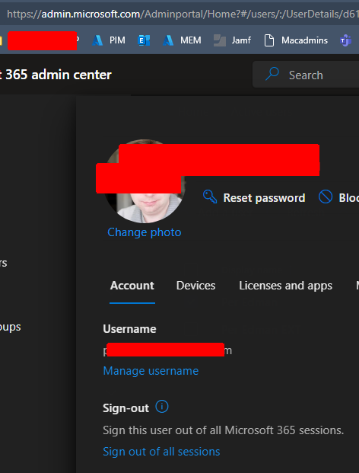Viewport: 359px width, 473px height.
Task: Open the MEM bookmark
Action: pos(182,40)
